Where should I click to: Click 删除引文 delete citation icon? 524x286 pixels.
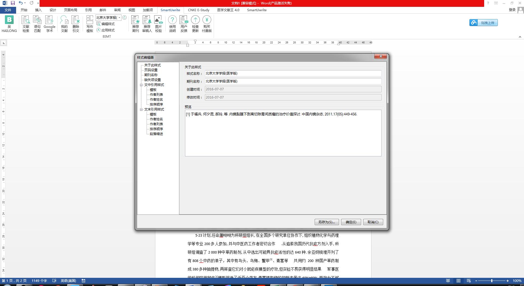point(76,24)
